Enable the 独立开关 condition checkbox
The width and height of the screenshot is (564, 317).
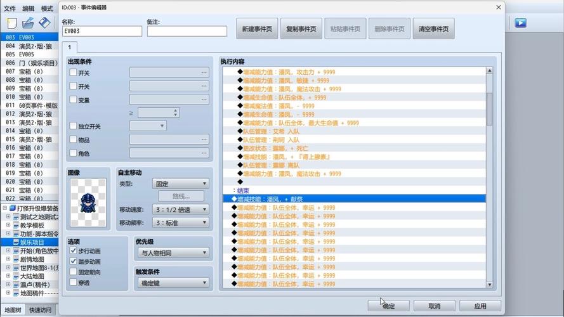point(73,126)
